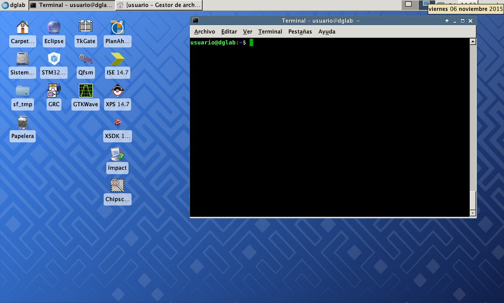This screenshot has height=303, width=504.
Task: Select the sf_tmp folder icon
Action: [x=23, y=91]
